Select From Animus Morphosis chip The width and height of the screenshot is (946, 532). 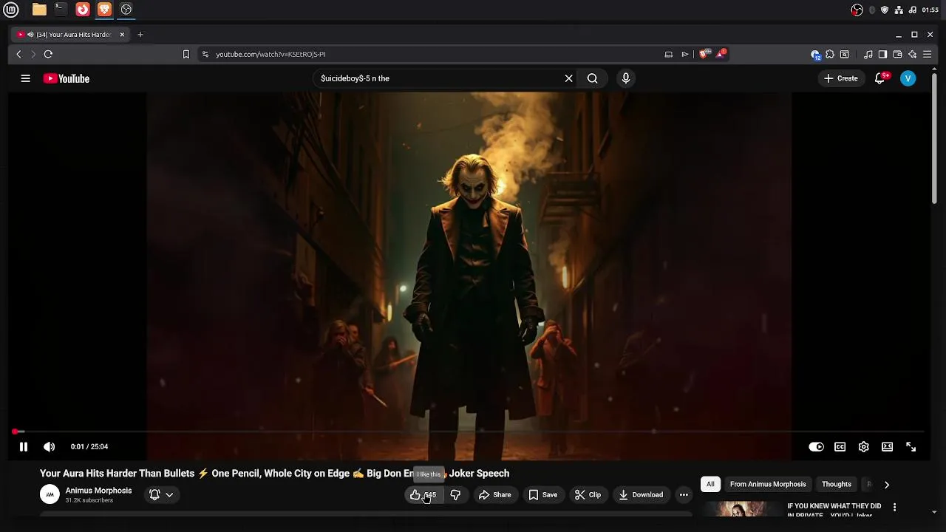pos(768,484)
